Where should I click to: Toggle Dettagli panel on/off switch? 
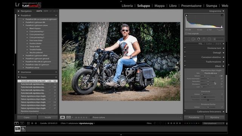(185, 52)
